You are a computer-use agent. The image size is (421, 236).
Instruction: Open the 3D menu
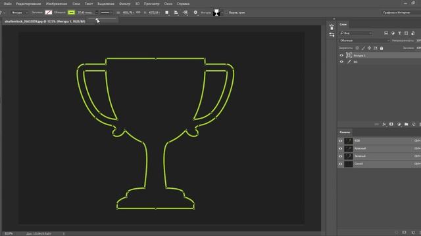[x=137, y=4]
